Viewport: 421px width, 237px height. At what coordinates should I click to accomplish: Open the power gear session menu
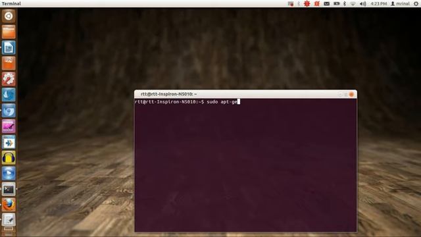coord(416,4)
